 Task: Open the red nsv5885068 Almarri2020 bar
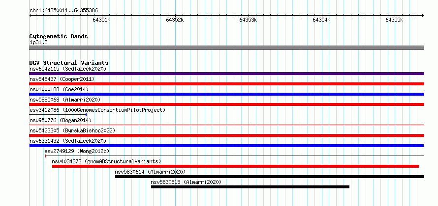(x=226, y=104)
